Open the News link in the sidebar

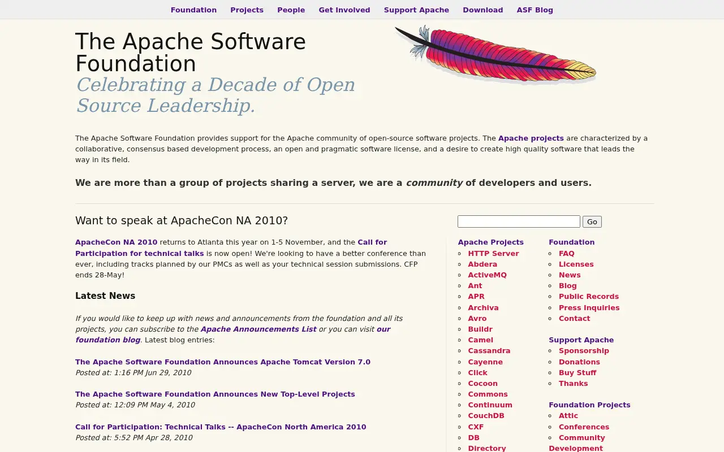(570, 275)
